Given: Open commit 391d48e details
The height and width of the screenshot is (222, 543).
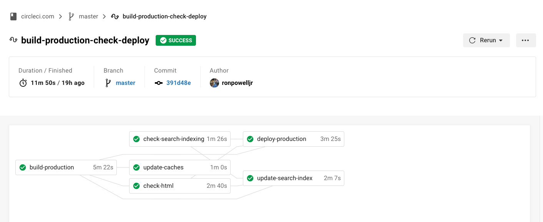Looking at the screenshot, I should click(x=178, y=83).
